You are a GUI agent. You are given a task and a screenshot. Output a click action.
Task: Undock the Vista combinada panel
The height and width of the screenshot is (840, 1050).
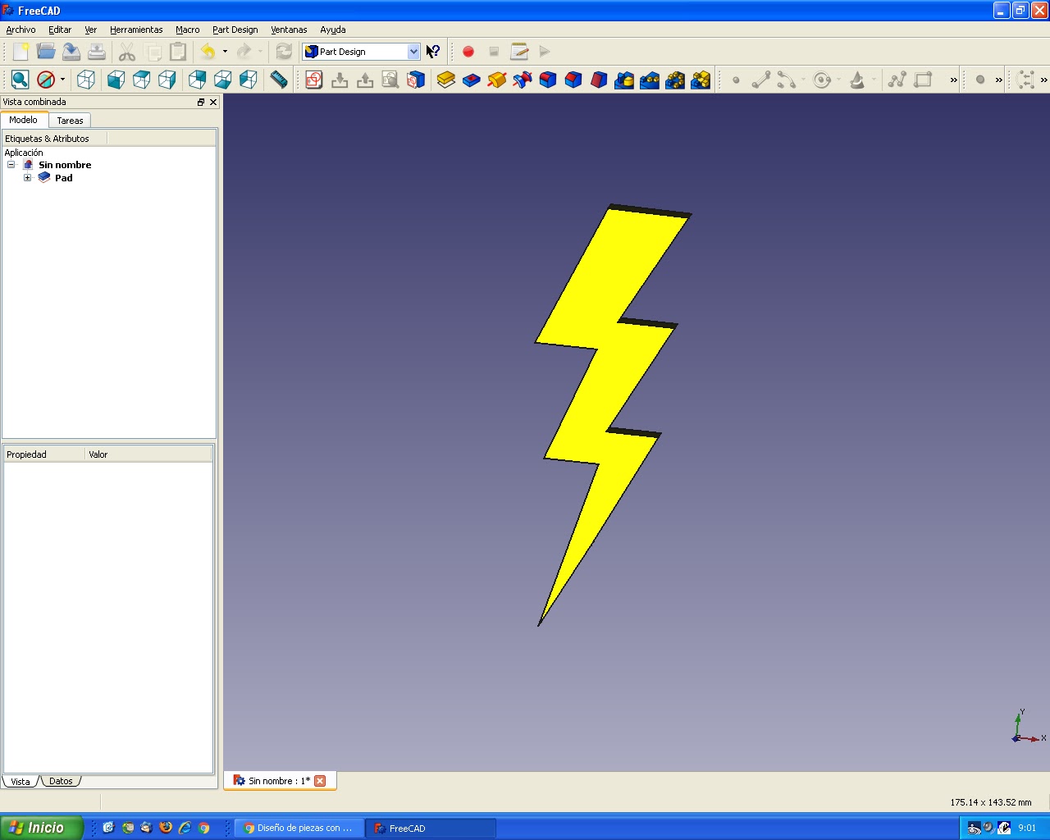[201, 103]
